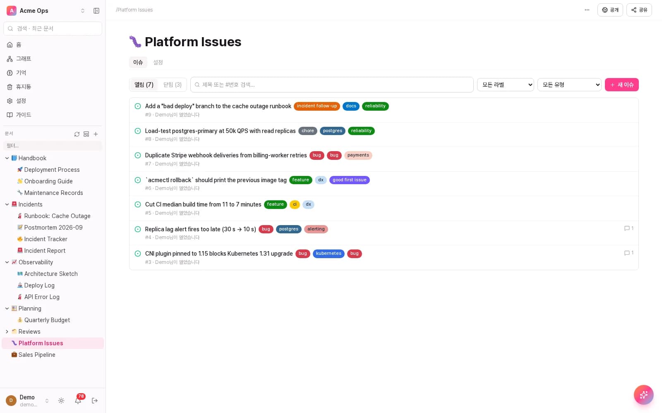Screen dimensions: 662x413
Task: Toggle the light/dark theme icon
Action: point(61,401)
